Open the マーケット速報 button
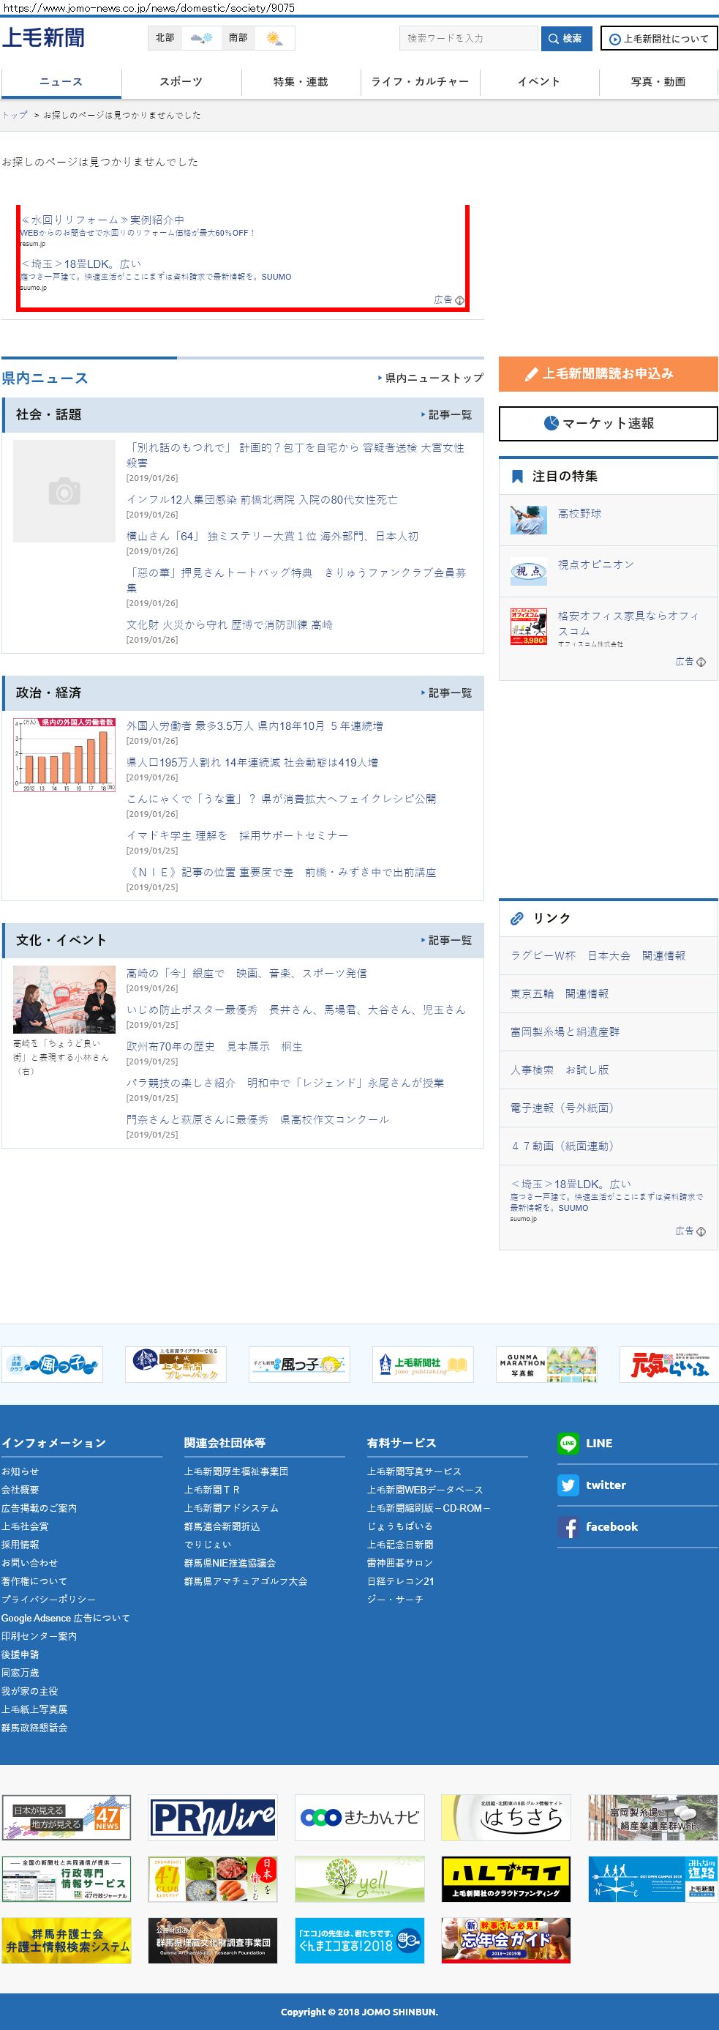The height and width of the screenshot is (2030, 719). pyautogui.click(x=608, y=423)
